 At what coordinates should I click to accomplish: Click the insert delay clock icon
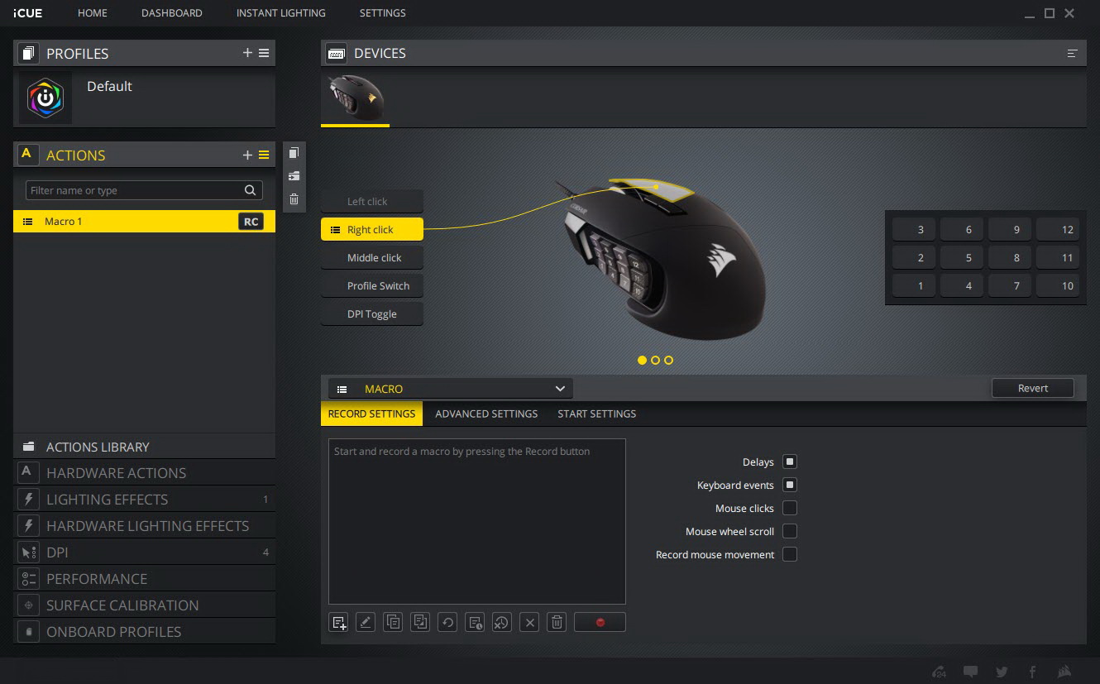pos(475,622)
